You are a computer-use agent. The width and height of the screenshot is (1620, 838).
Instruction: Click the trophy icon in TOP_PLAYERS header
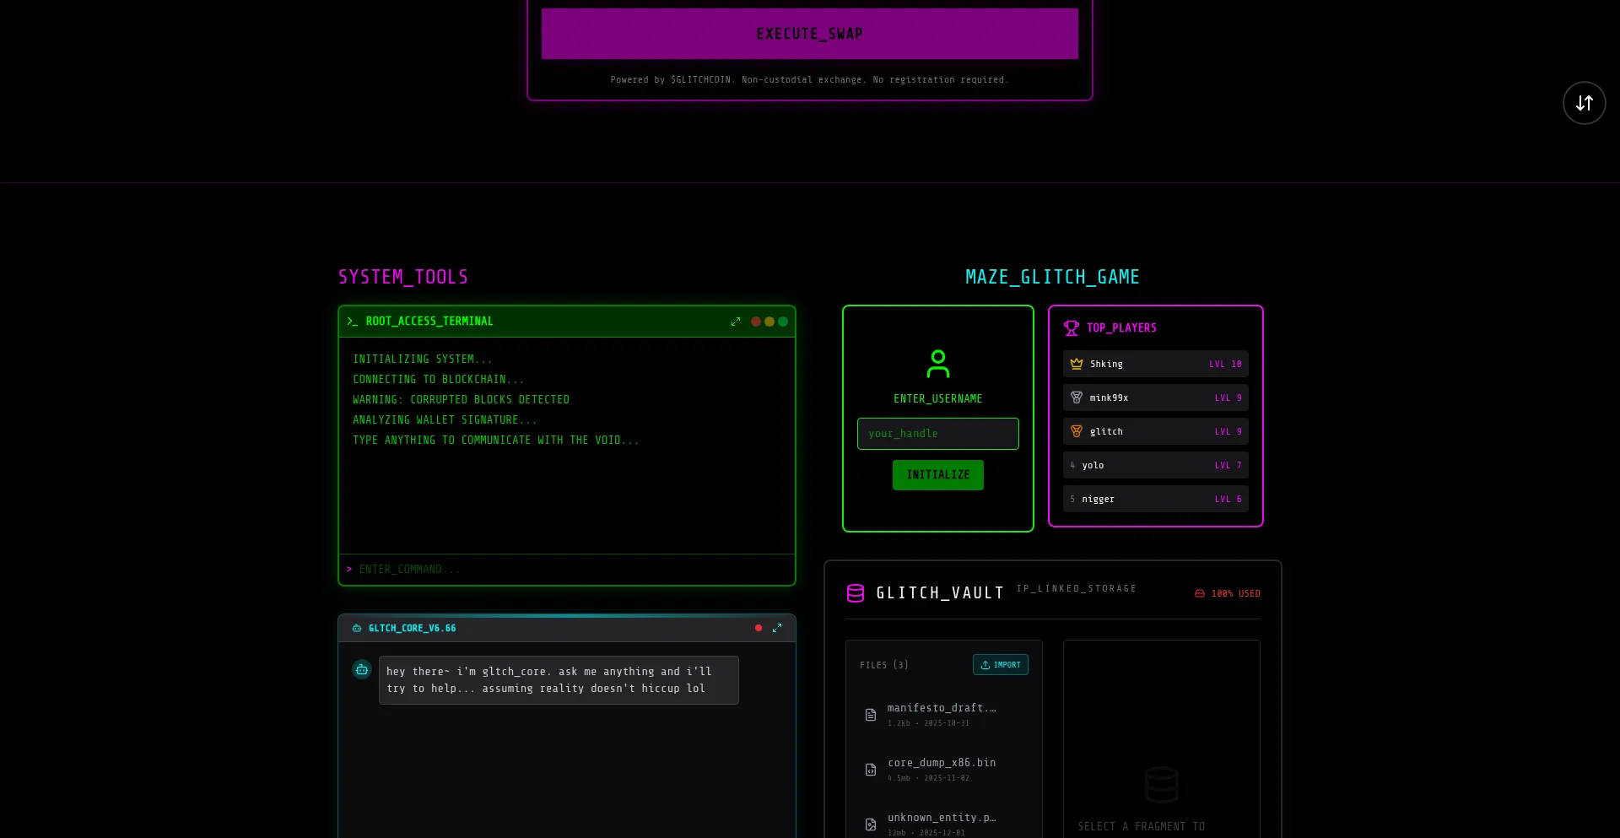click(1072, 327)
